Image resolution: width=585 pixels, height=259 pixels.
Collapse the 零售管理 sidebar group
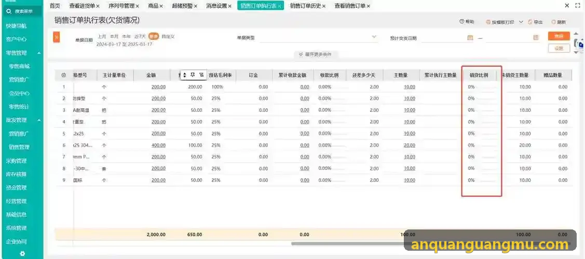coord(39,53)
